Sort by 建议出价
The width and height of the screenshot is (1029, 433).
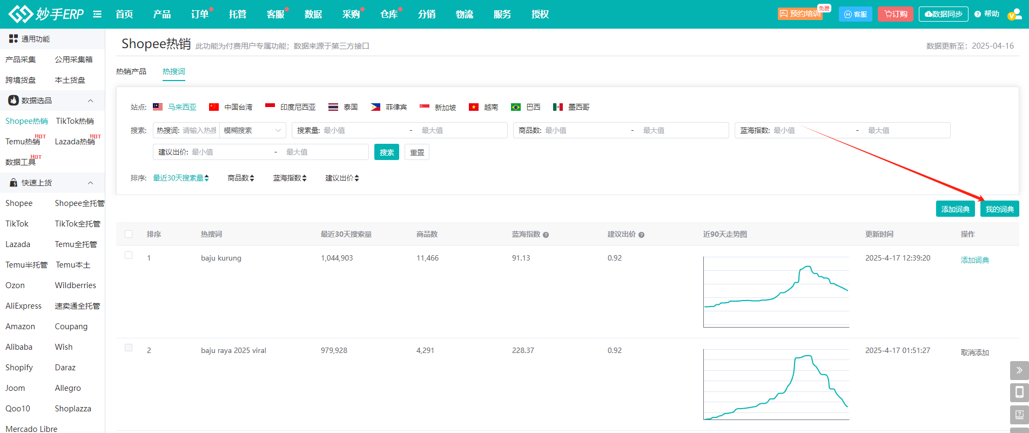[342, 178]
